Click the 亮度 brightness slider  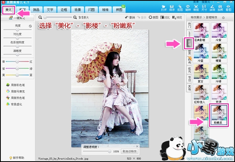[x=18, y=30]
